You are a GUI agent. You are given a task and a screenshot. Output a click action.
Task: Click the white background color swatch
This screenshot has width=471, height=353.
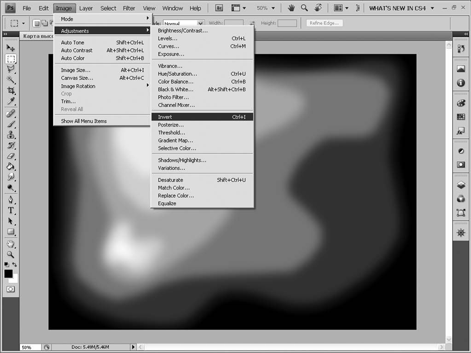point(15,279)
